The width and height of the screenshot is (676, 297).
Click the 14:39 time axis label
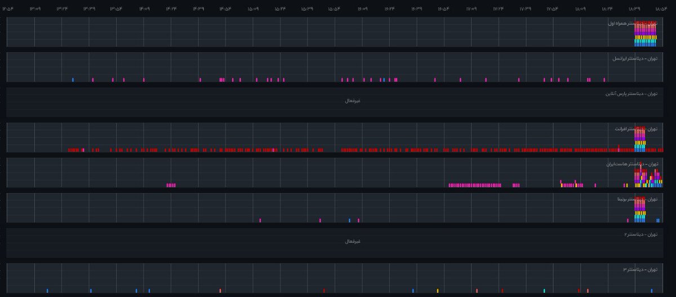pos(198,9)
